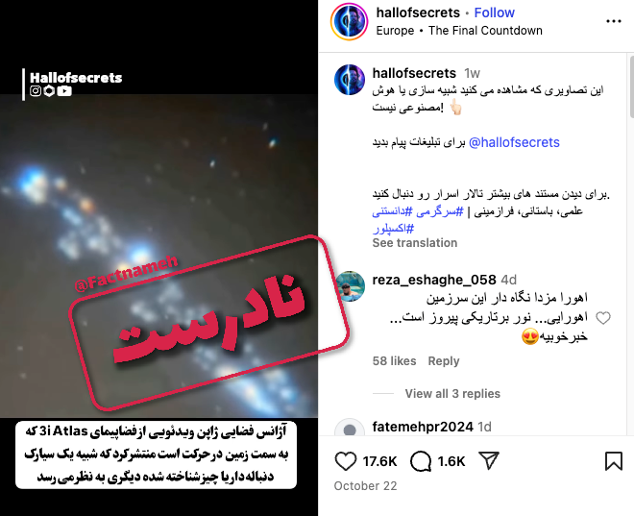Share post with paper plane icon
634x516 pixels.
click(489, 460)
